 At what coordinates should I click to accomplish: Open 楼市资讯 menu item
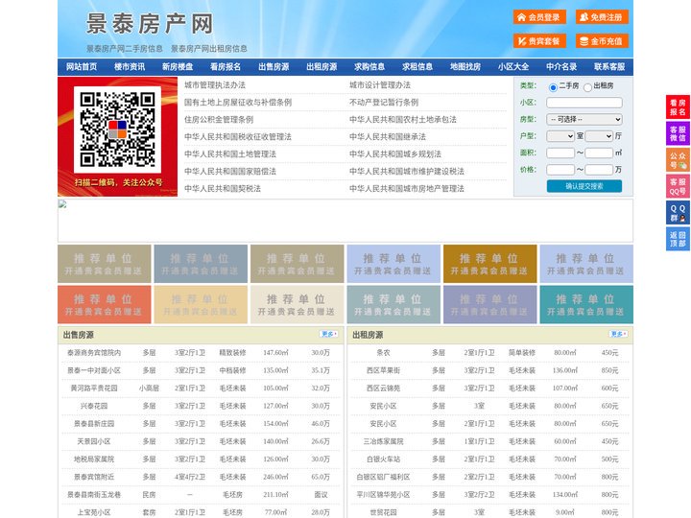pos(130,67)
